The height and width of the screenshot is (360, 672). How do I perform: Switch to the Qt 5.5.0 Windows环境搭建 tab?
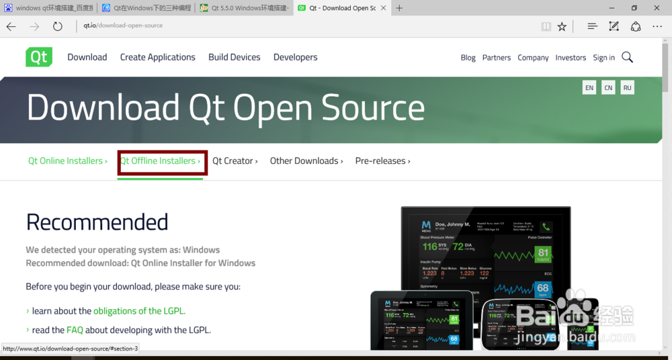[245, 7]
